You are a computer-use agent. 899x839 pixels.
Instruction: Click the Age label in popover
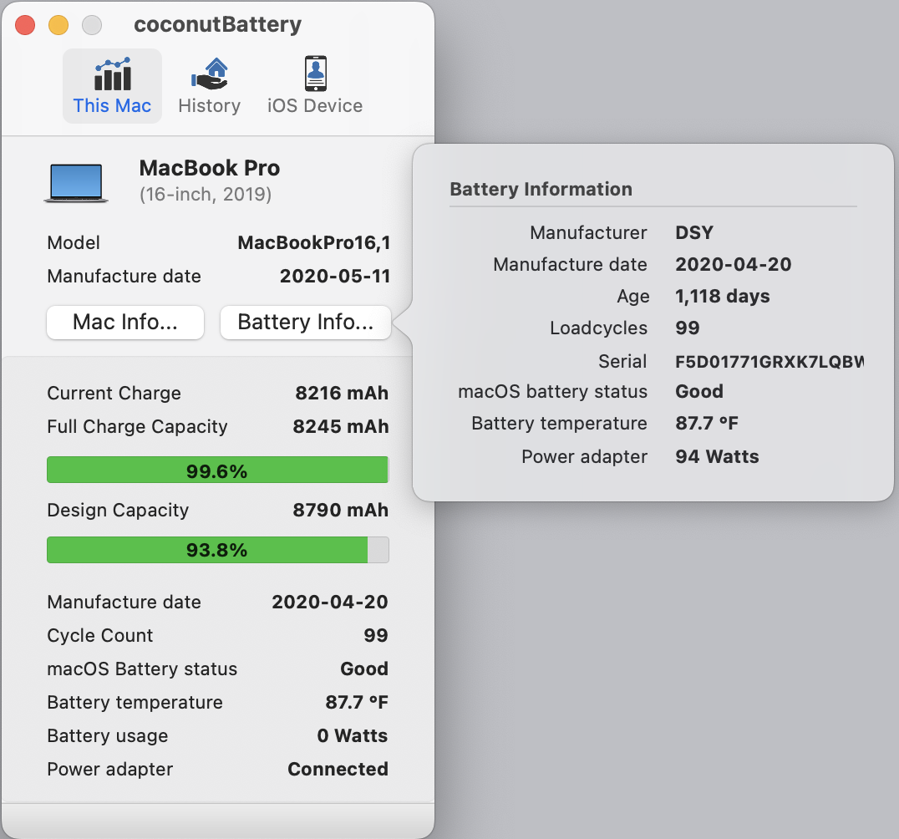(633, 297)
